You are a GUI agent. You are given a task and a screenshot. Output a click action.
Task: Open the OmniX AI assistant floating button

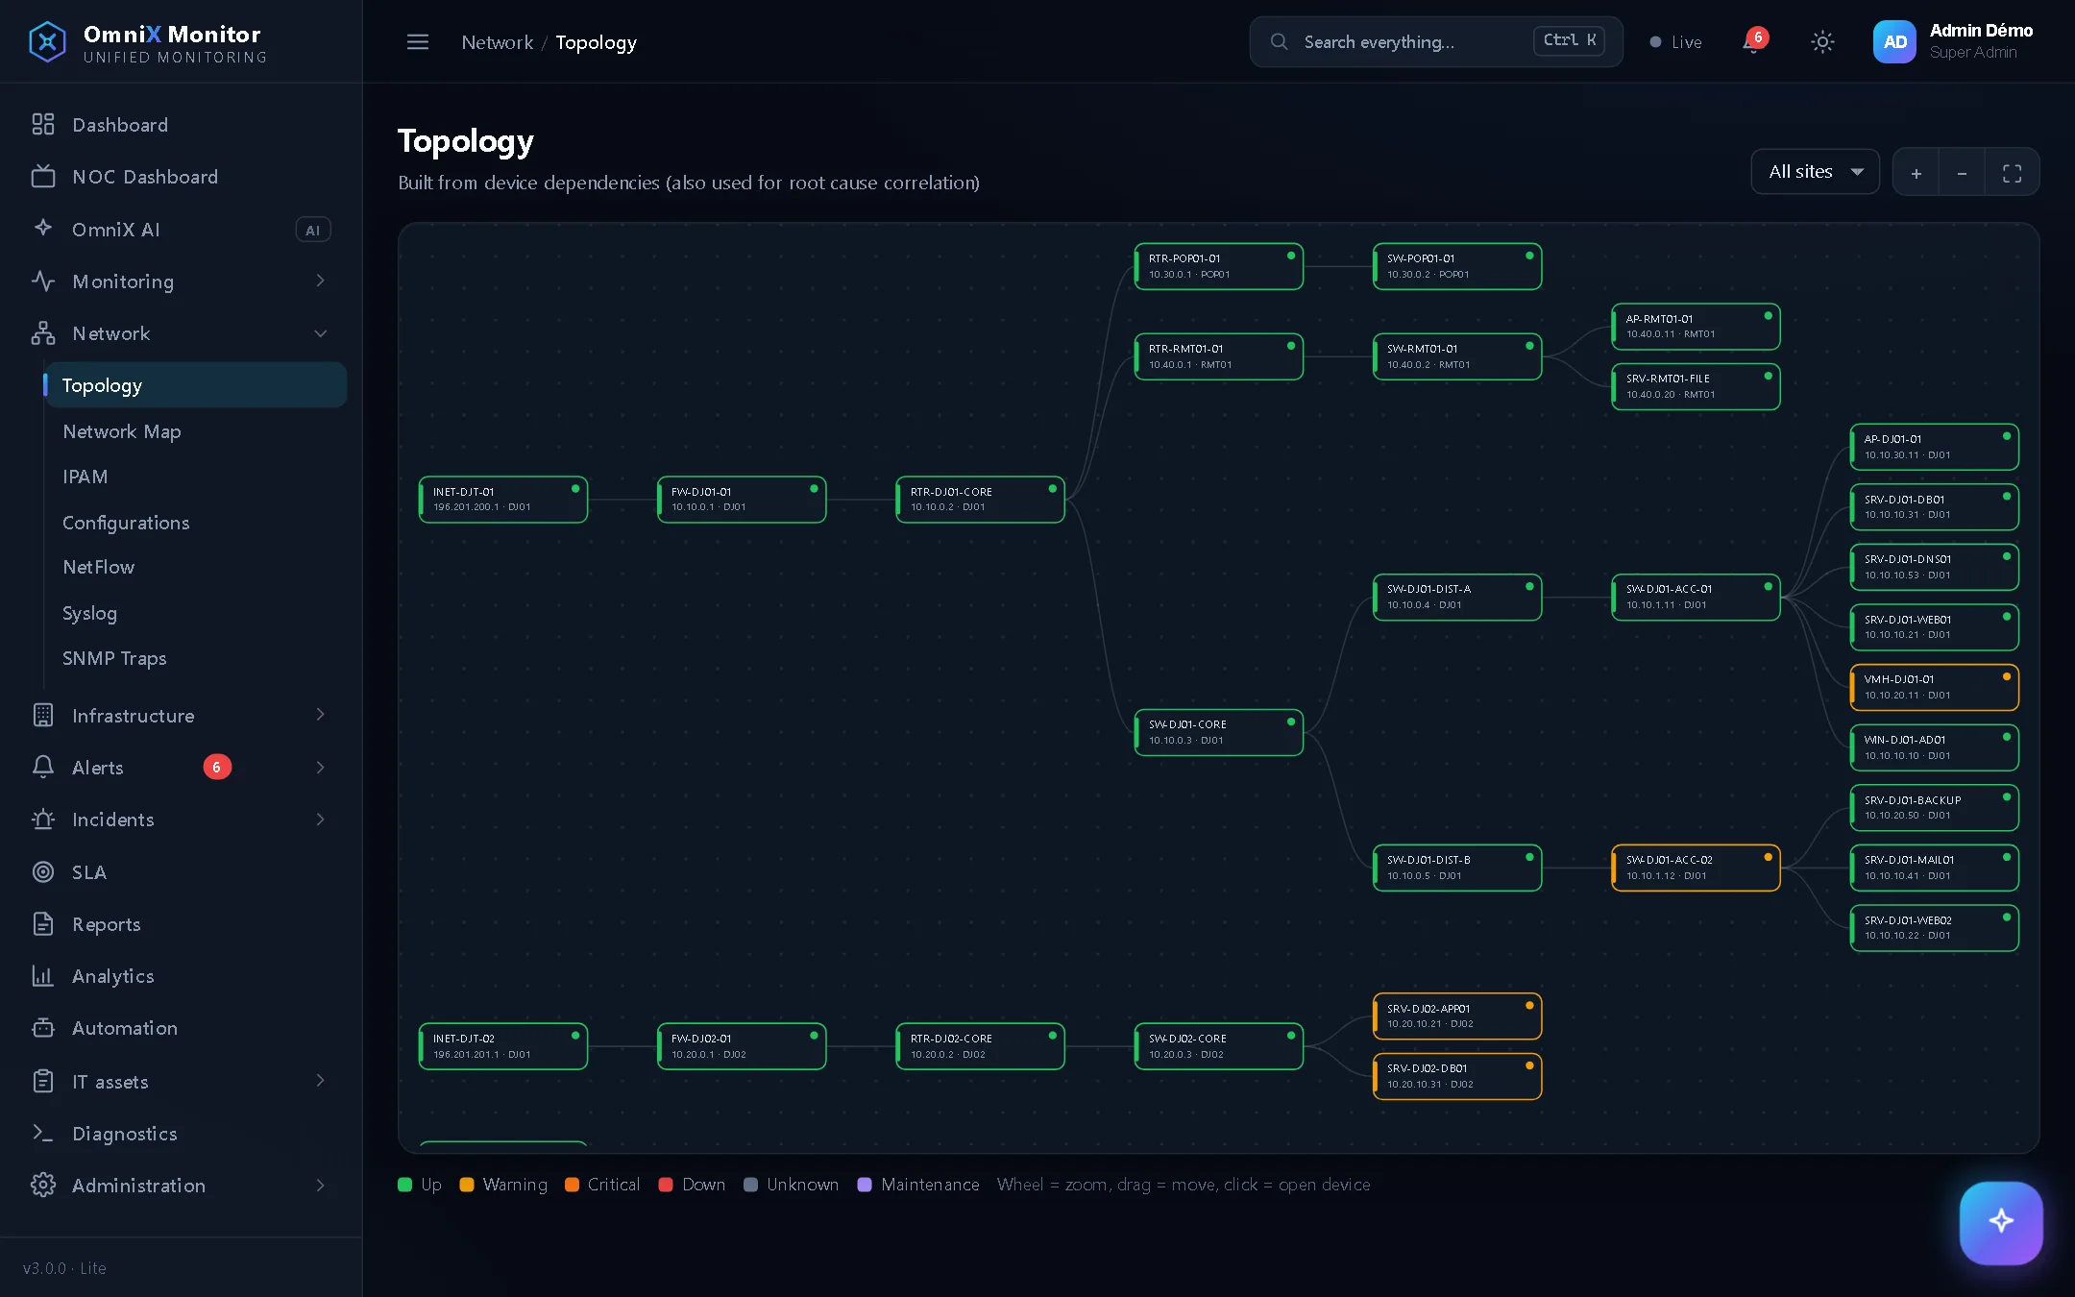(x=2001, y=1222)
